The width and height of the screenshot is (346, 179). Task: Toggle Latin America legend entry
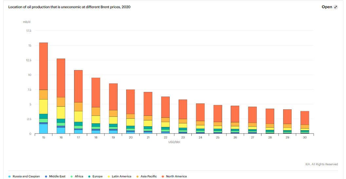pyautogui.click(x=119, y=176)
